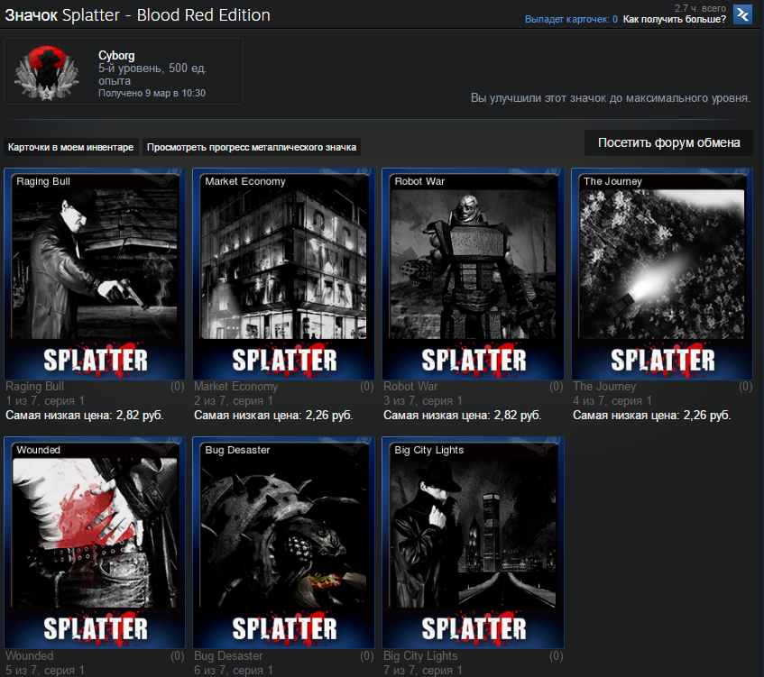Open 'Карточки в моем инвентаре' button

tap(70, 147)
